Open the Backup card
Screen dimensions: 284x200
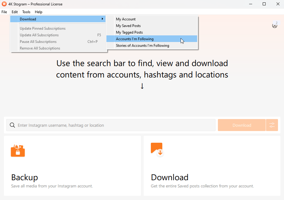(x=72, y=166)
